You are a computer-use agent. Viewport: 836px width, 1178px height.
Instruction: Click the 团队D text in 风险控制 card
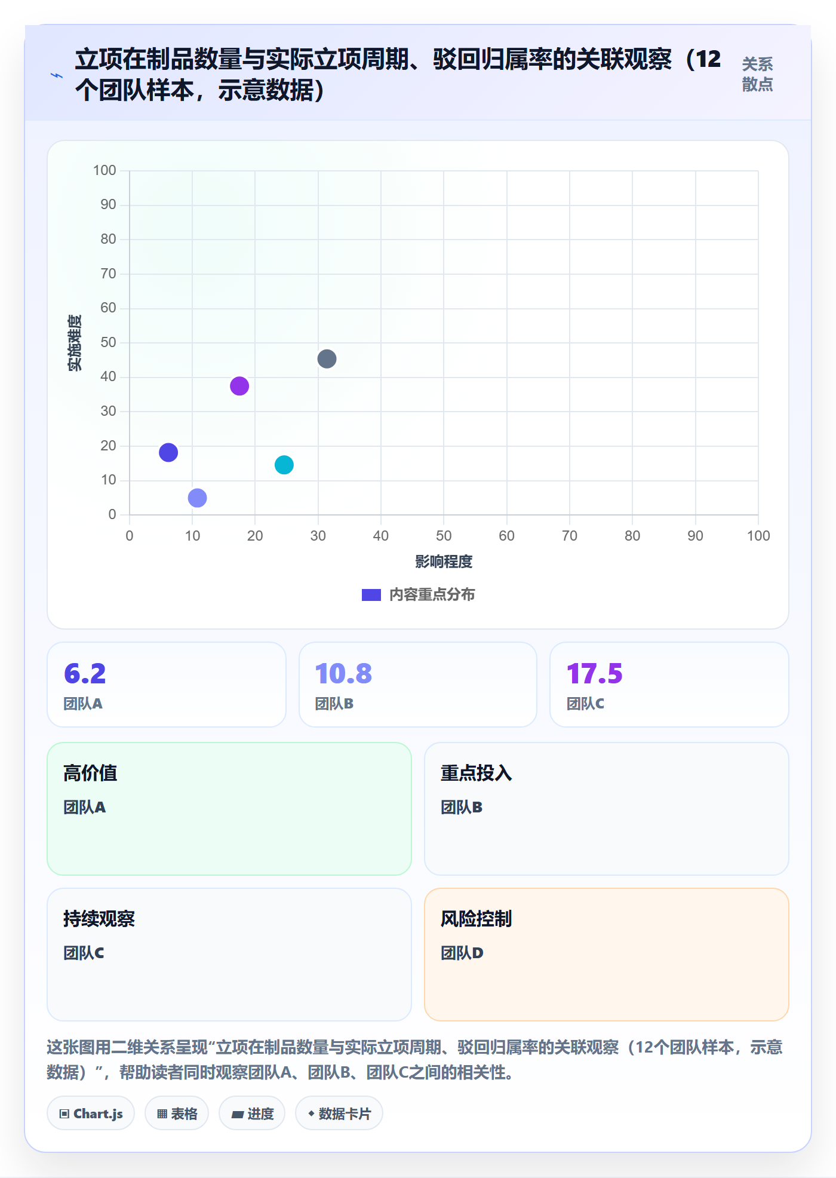click(x=462, y=953)
